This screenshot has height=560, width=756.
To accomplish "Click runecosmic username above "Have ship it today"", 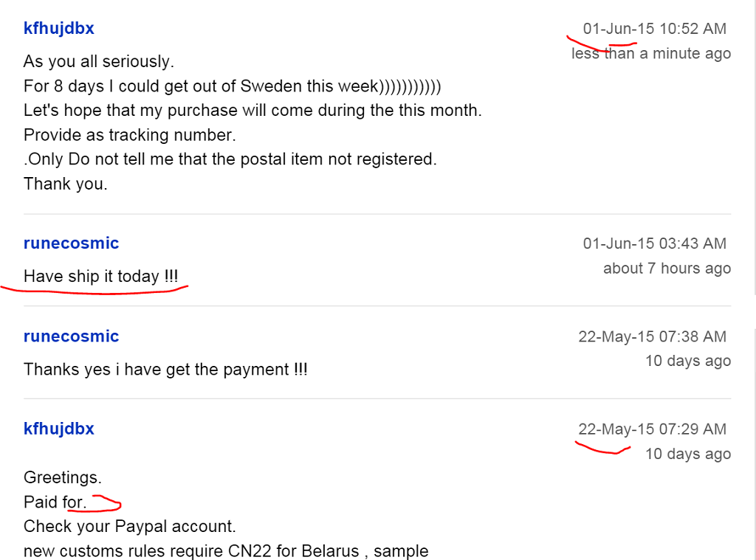I will 71,243.
